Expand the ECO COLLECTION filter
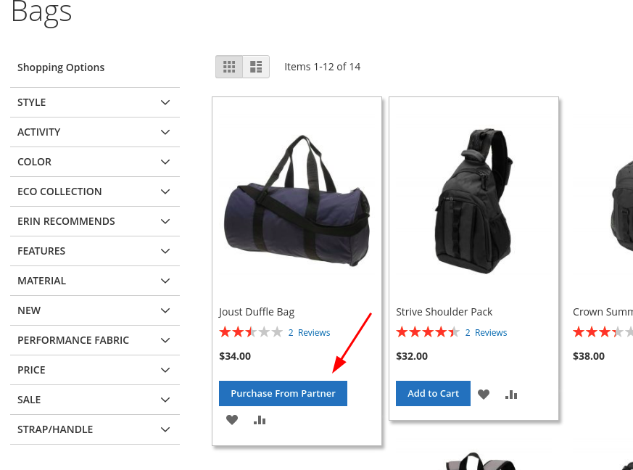 pyautogui.click(x=95, y=191)
